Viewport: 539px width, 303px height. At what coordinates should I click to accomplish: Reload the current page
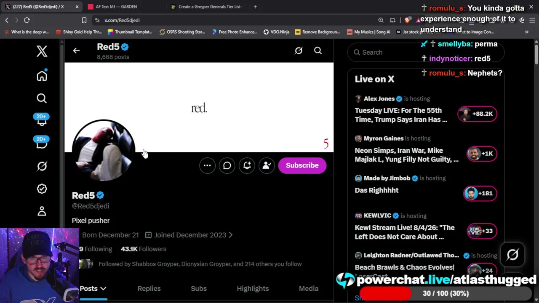(27, 20)
